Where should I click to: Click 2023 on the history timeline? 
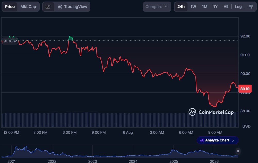[92, 161]
